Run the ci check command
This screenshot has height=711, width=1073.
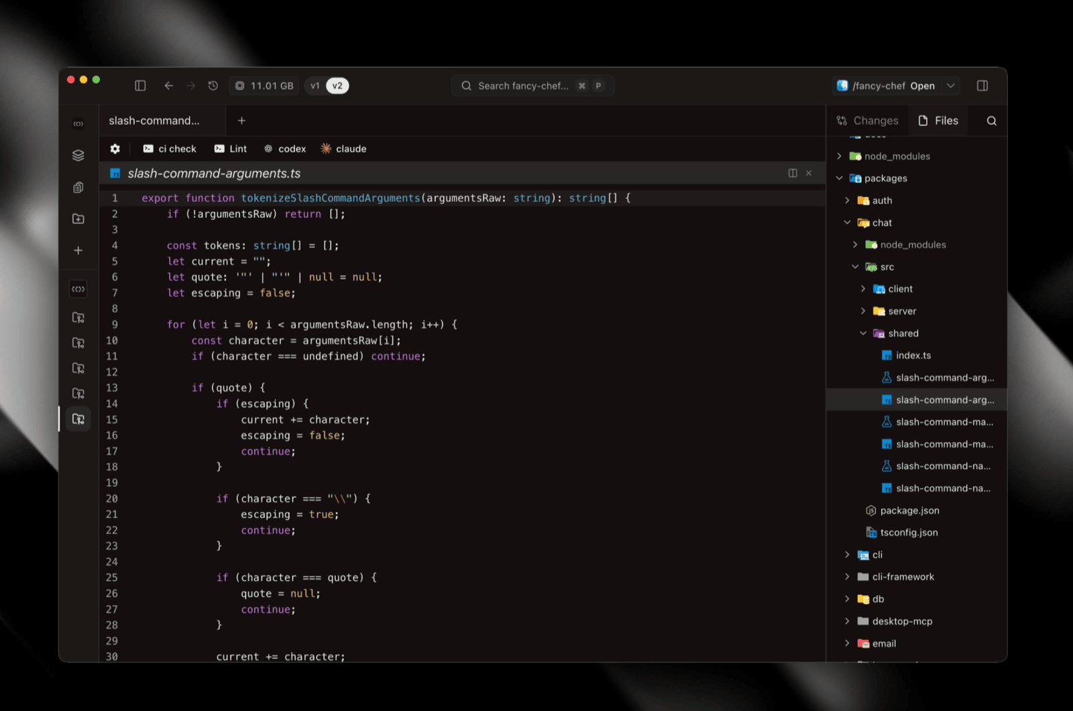click(x=170, y=149)
